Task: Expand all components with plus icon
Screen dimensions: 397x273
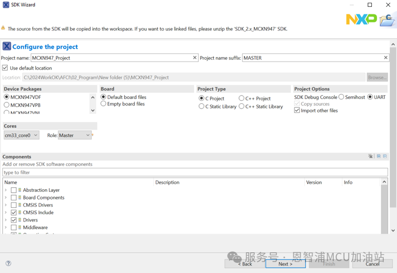Action: click(x=379, y=156)
